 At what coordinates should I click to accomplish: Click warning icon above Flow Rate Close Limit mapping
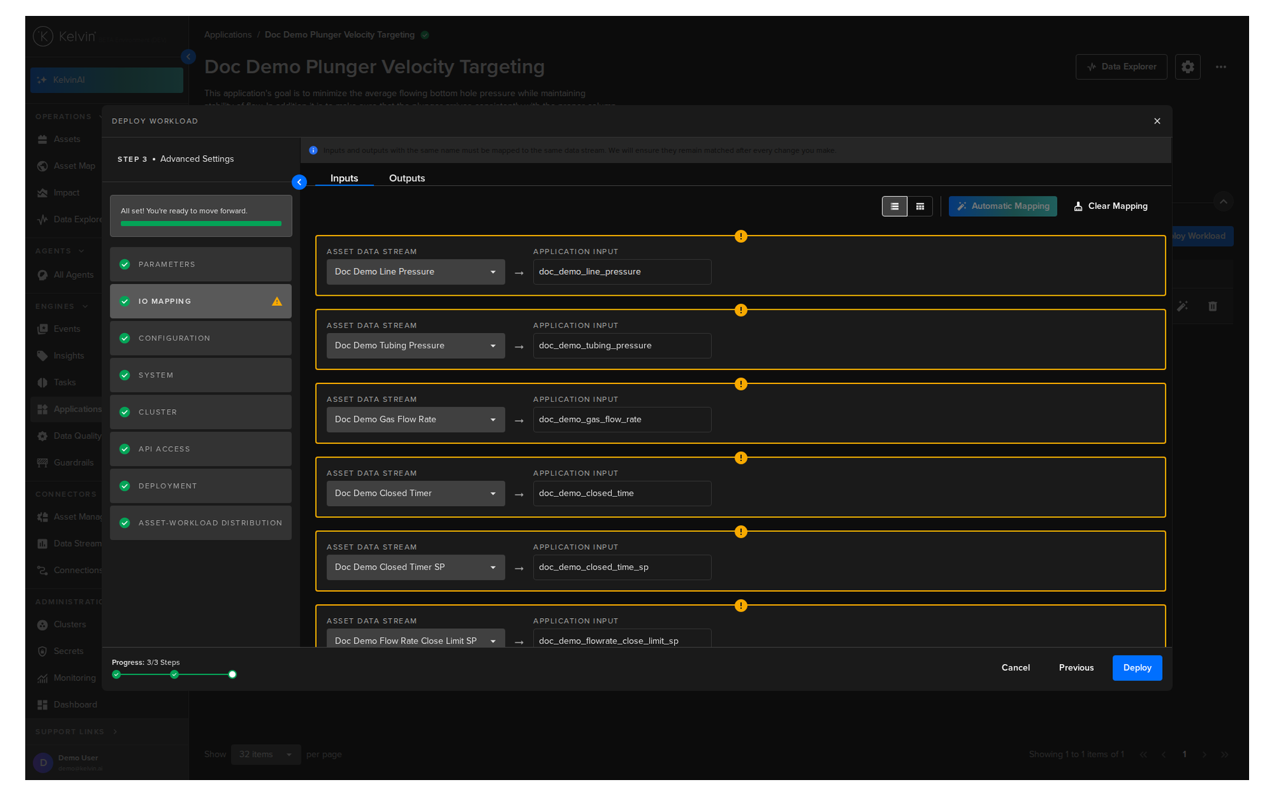[x=741, y=606]
